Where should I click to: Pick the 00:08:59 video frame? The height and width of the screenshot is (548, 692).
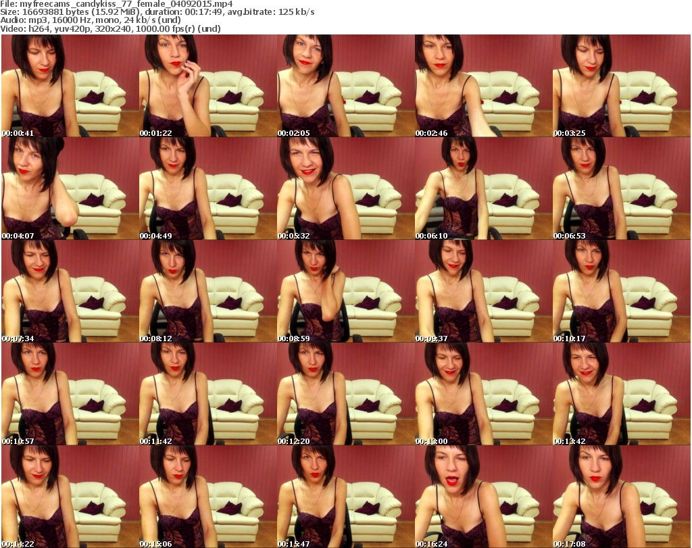point(345,291)
